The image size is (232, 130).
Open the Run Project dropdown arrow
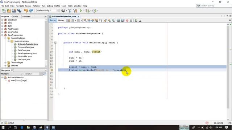(x=84, y=10)
